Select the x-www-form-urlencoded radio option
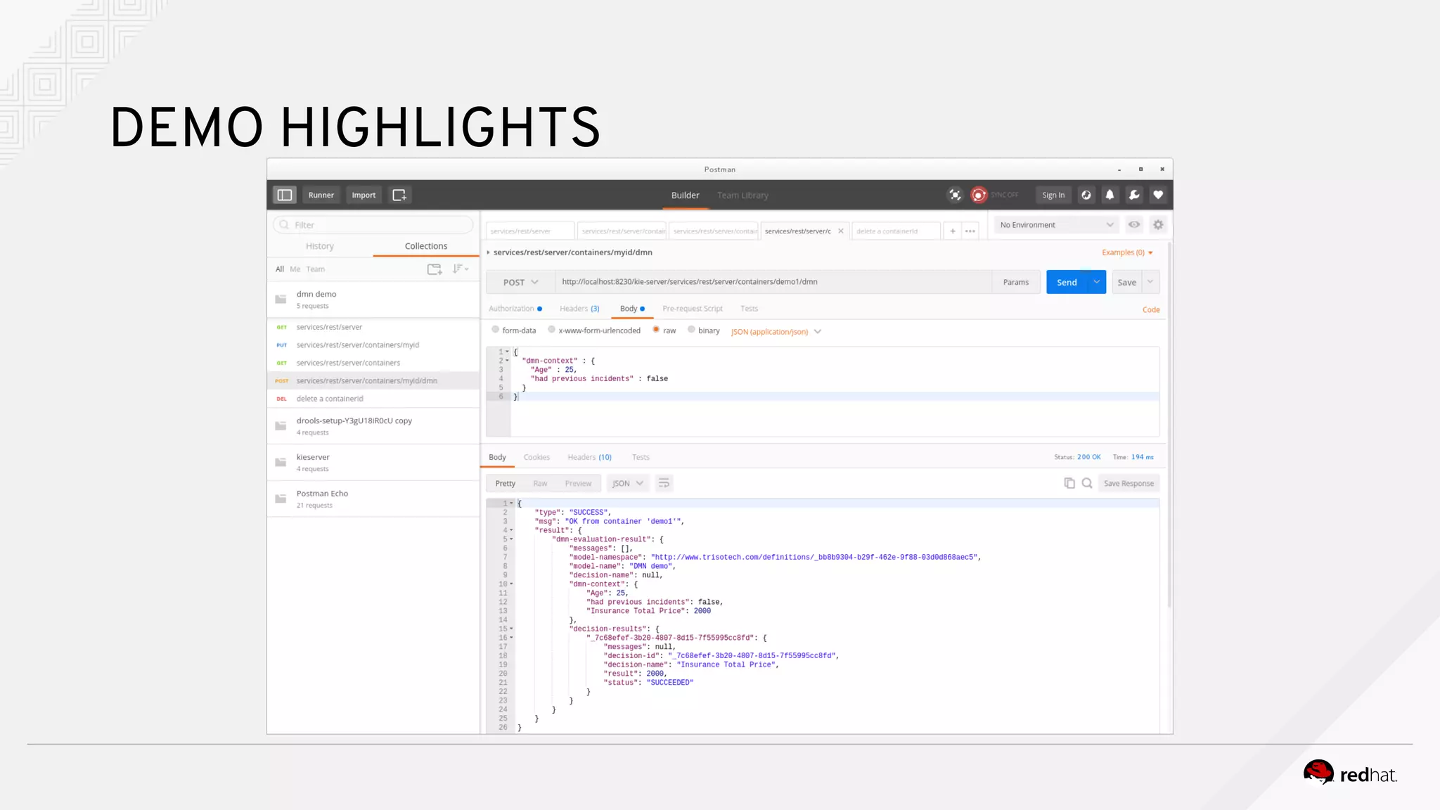The image size is (1440, 810). tap(552, 330)
